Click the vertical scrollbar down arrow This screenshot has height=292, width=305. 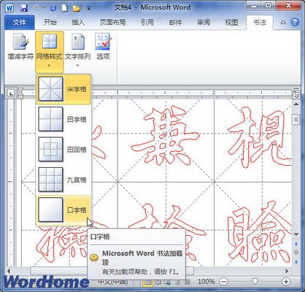click(296, 234)
